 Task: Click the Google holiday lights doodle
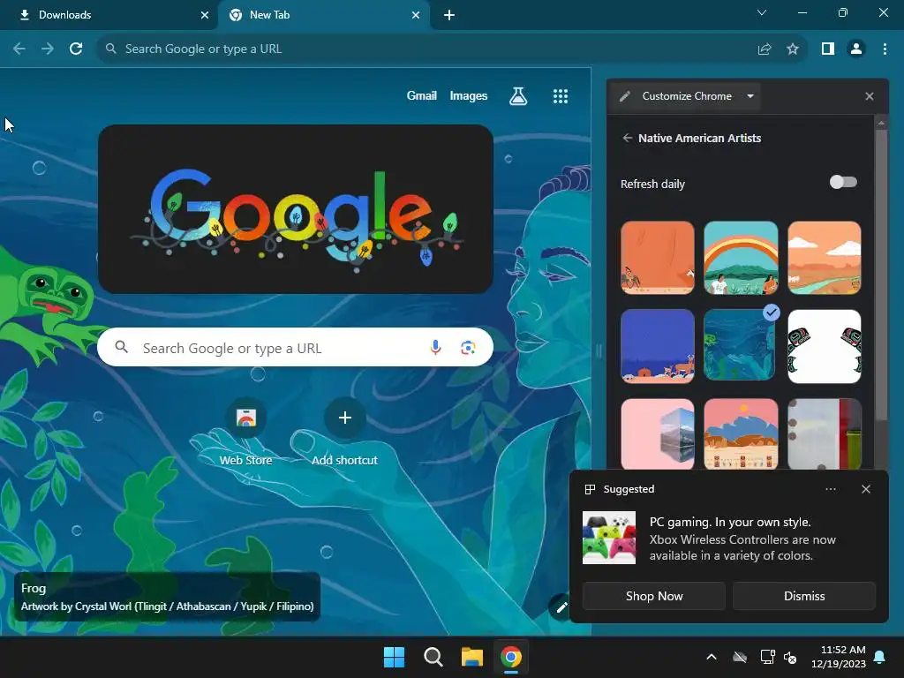tap(295, 209)
